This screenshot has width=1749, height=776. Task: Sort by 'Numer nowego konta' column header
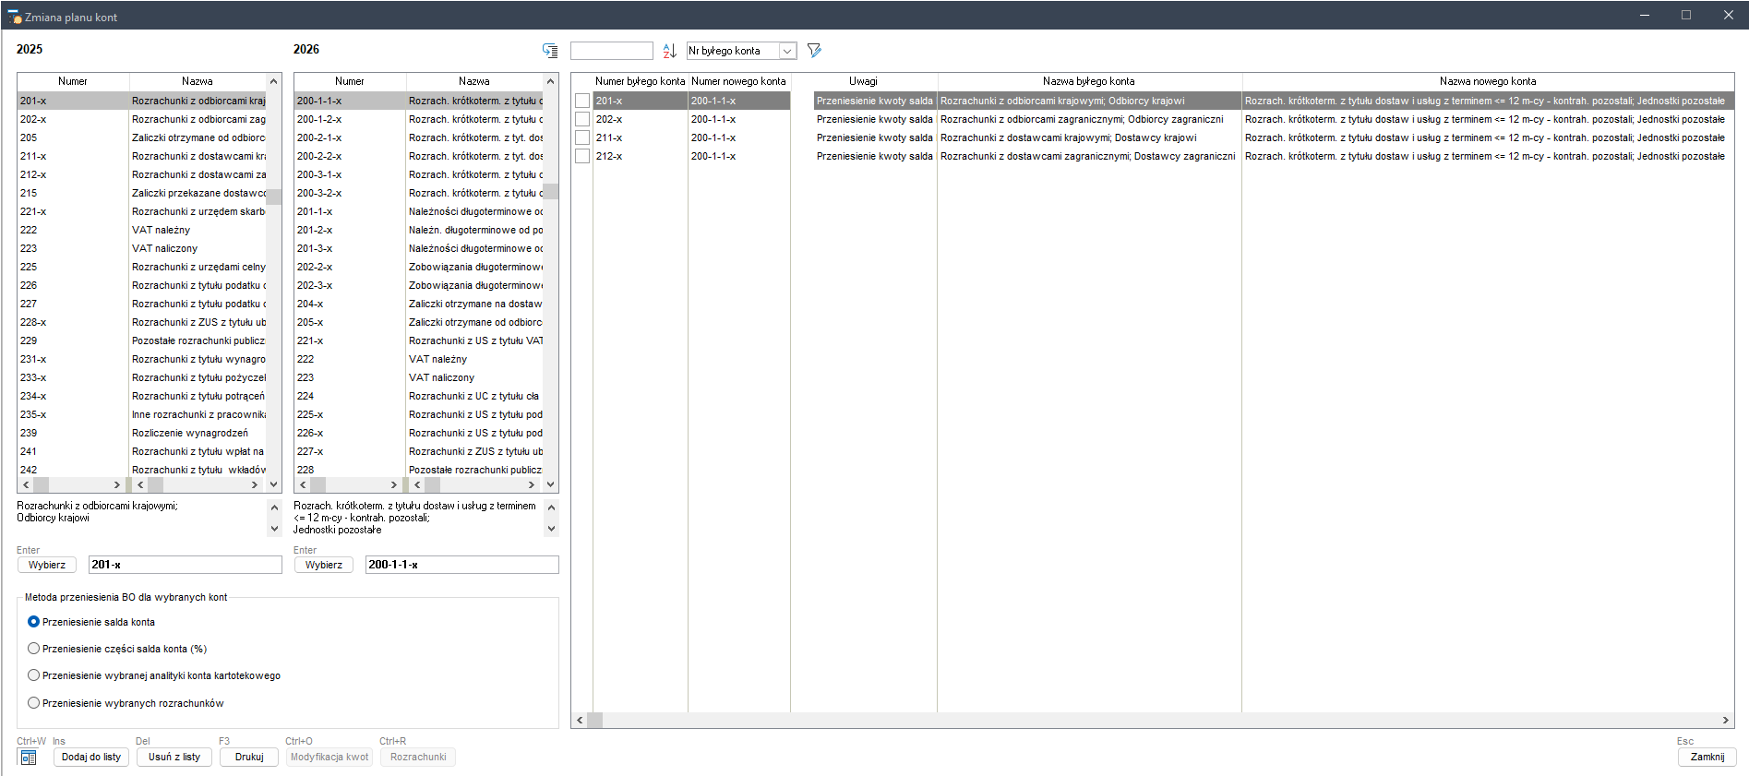pyautogui.click(x=738, y=81)
